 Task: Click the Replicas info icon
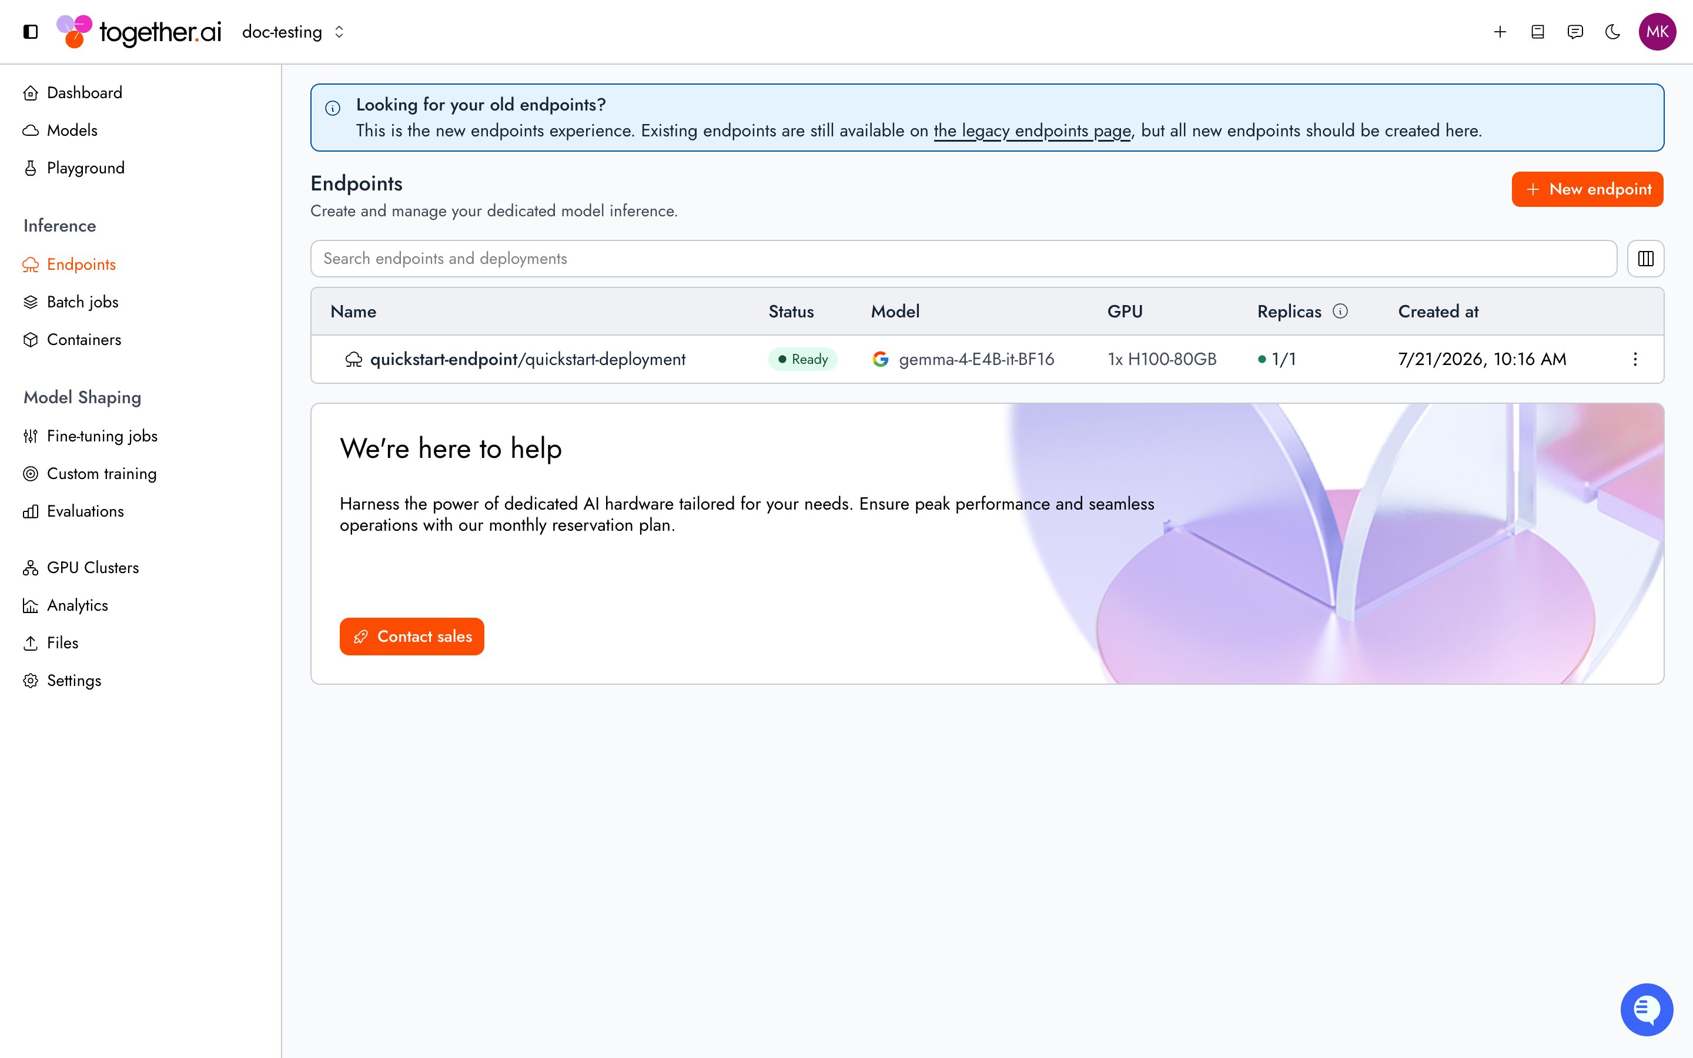[x=1340, y=312]
